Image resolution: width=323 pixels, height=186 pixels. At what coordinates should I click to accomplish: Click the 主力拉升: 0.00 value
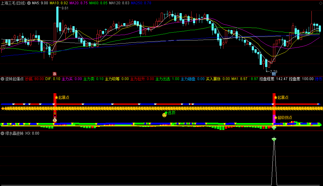coord(142,79)
